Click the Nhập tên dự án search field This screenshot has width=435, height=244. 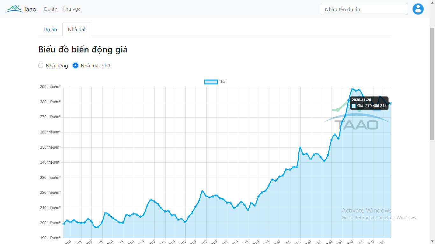click(363, 9)
